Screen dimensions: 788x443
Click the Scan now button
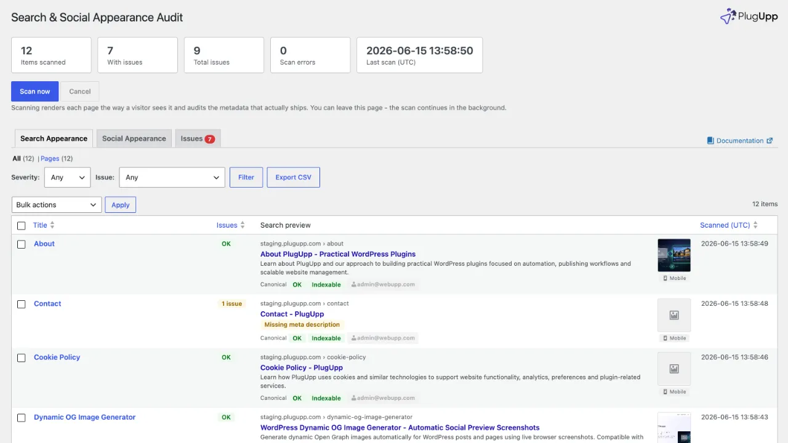click(35, 91)
